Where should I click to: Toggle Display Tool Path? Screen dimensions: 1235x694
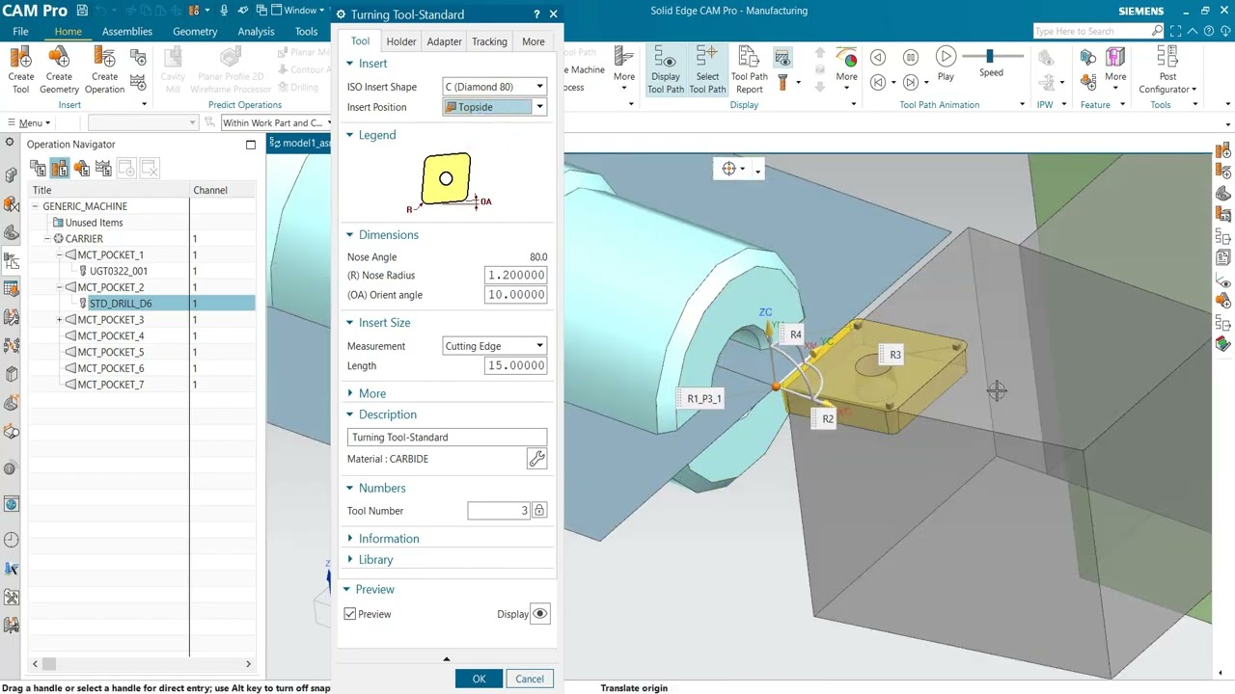click(665, 69)
